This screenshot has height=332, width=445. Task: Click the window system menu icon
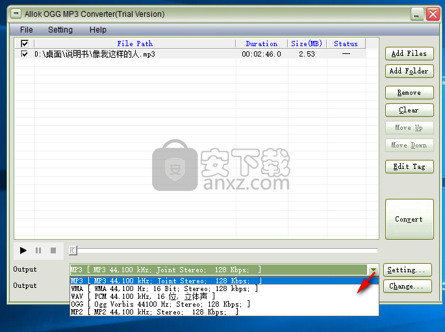(x=16, y=14)
